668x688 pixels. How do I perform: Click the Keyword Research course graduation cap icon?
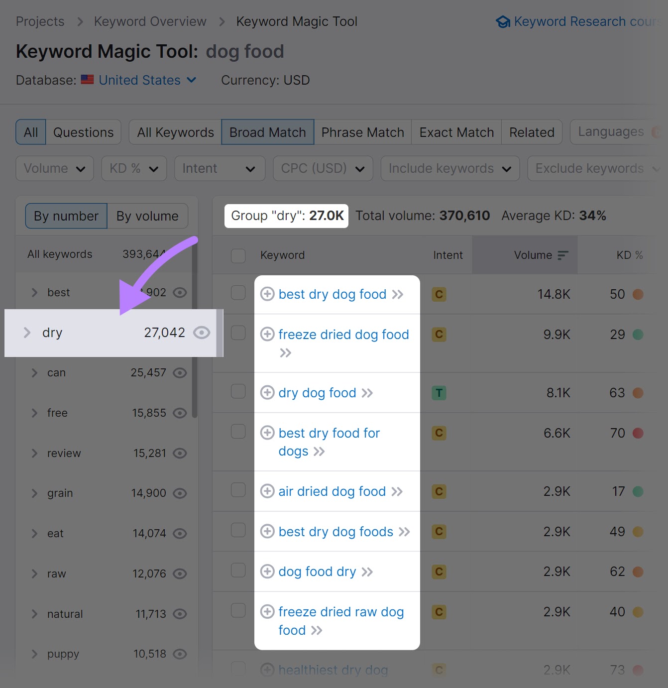[503, 21]
